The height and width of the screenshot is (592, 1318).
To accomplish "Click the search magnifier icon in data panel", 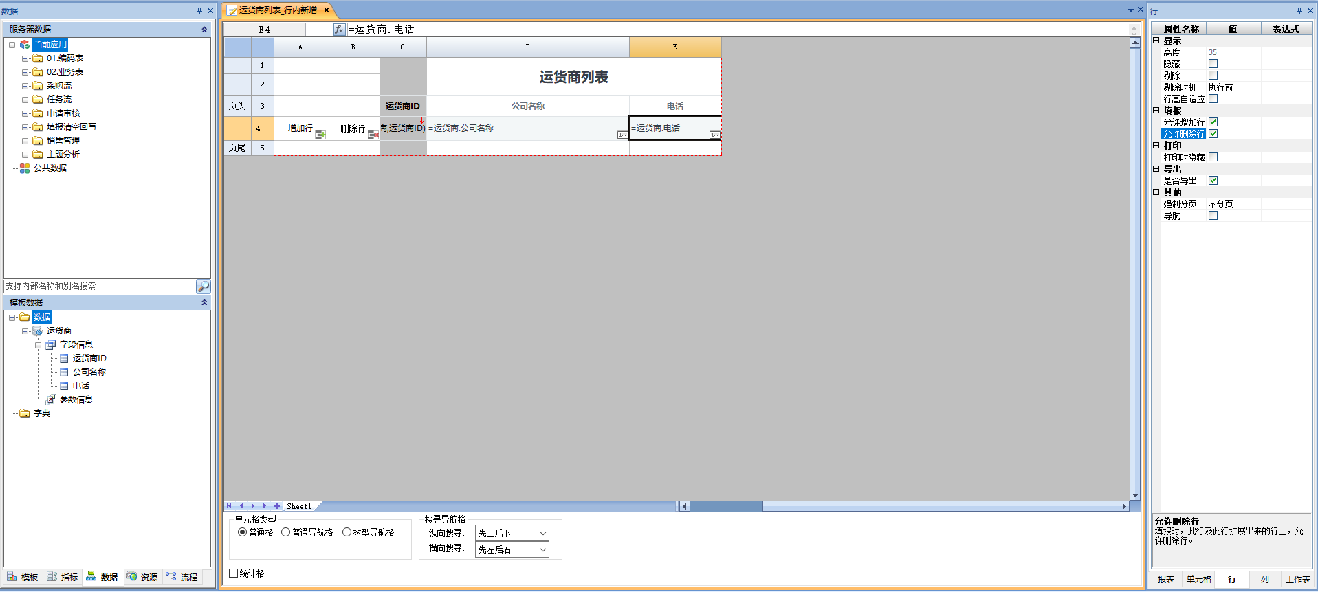I will click(x=204, y=286).
